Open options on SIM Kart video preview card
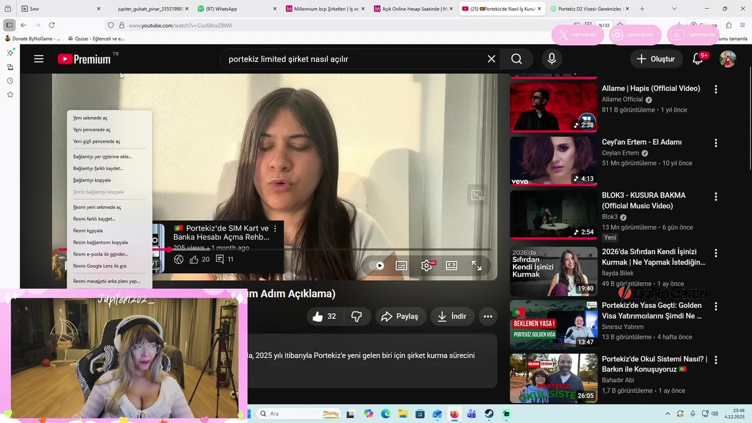Screen dimensions: 752x423 pos(275,229)
